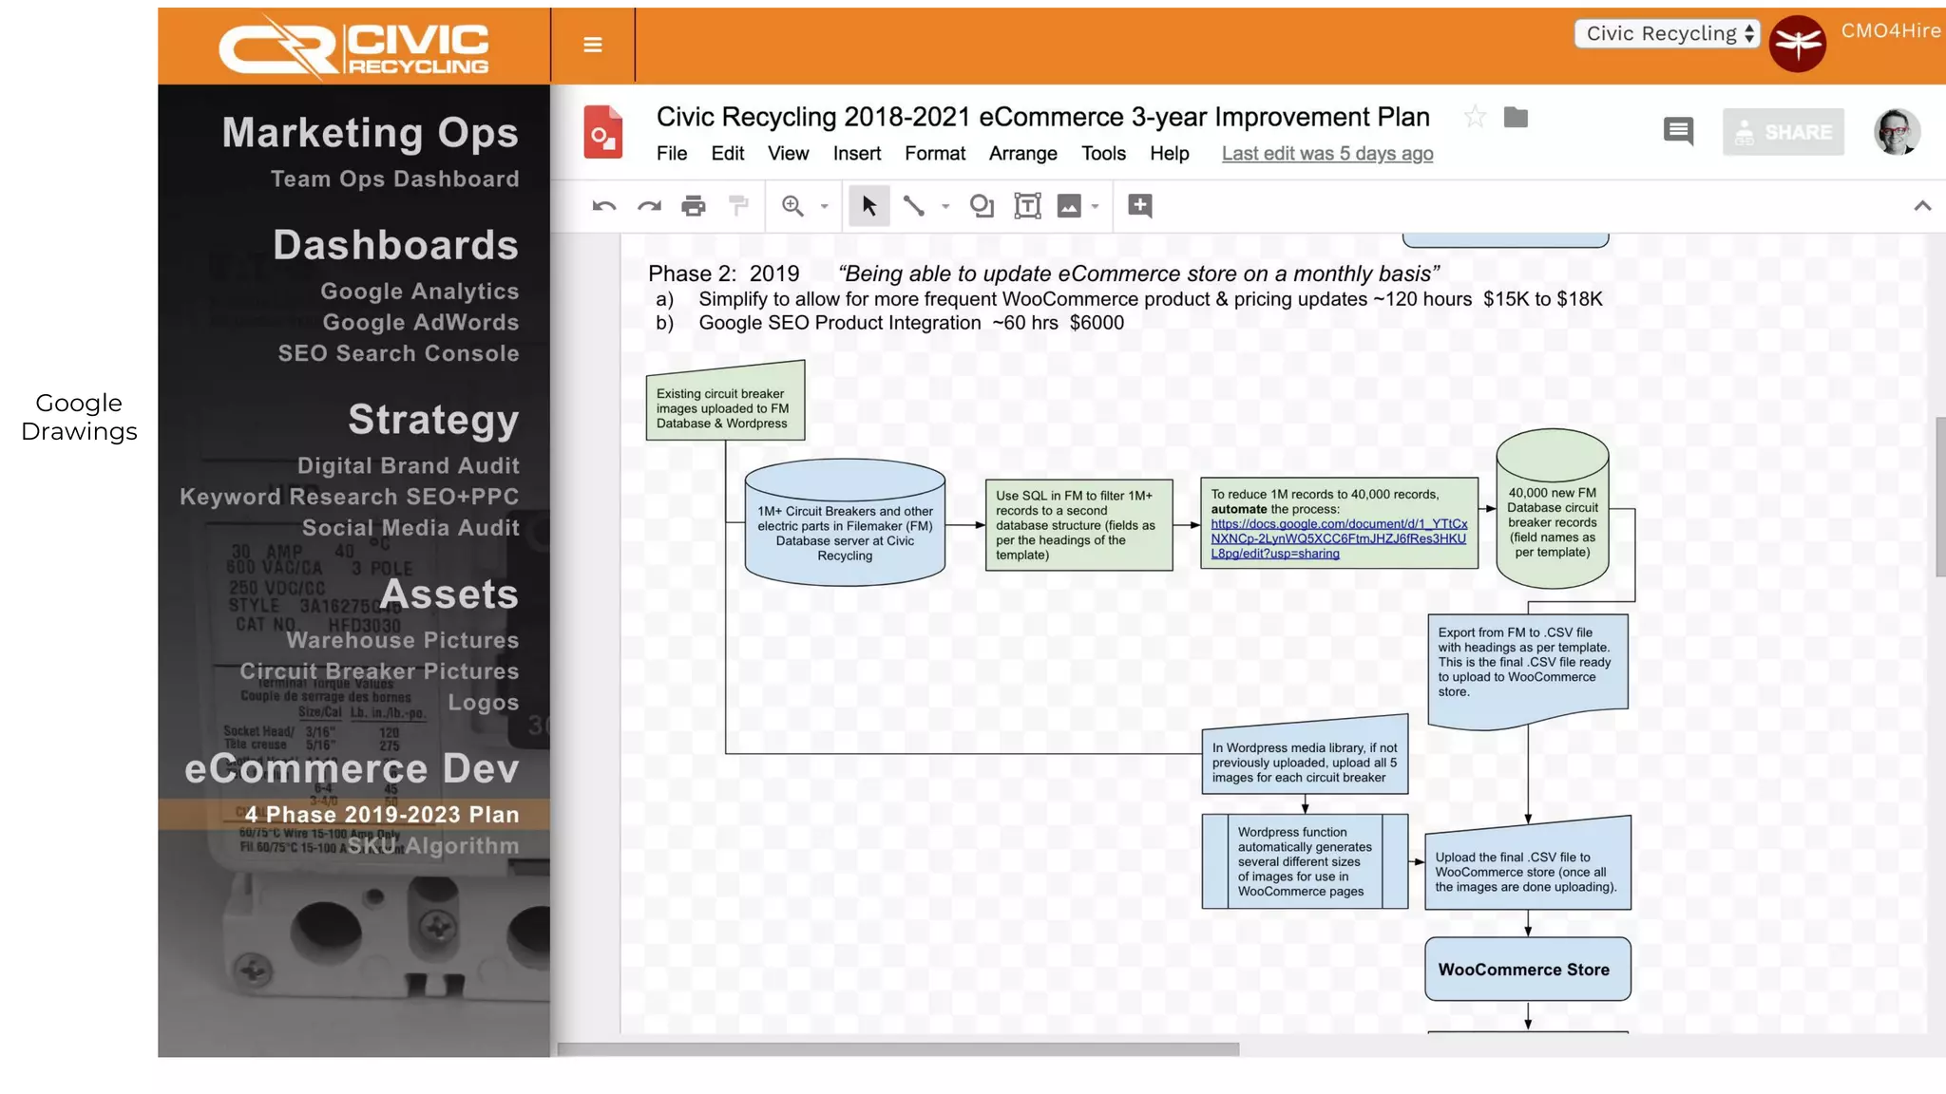Pick the shape tool icon
This screenshot has width=1946, height=1094.
click(x=982, y=206)
